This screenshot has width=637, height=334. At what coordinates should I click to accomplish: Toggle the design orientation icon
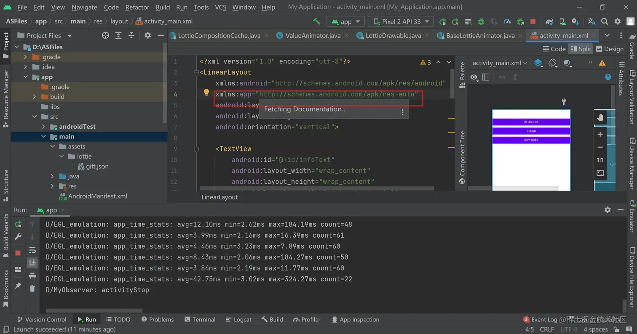[x=553, y=63]
